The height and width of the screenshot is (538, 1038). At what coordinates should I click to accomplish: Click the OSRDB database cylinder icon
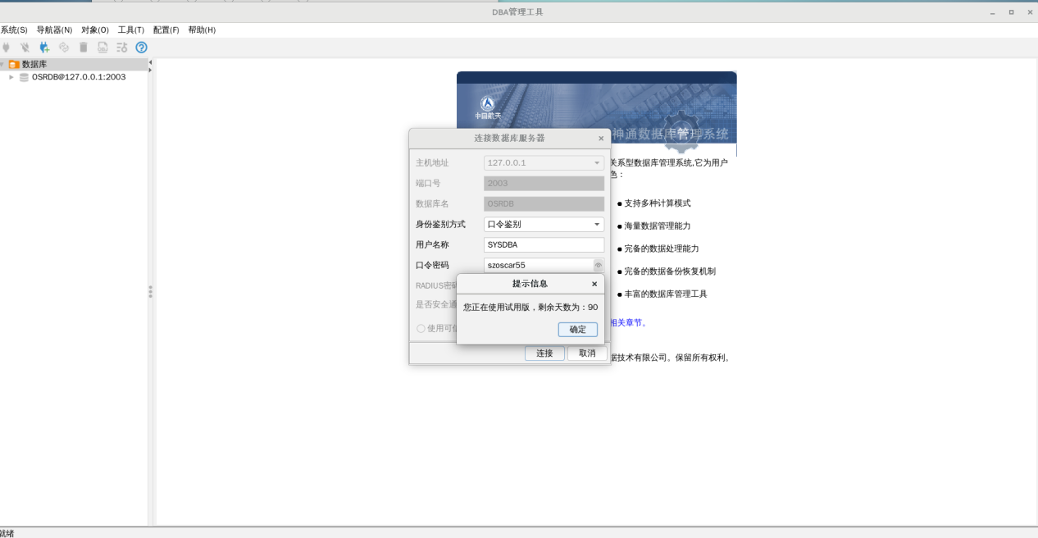[24, 77]
